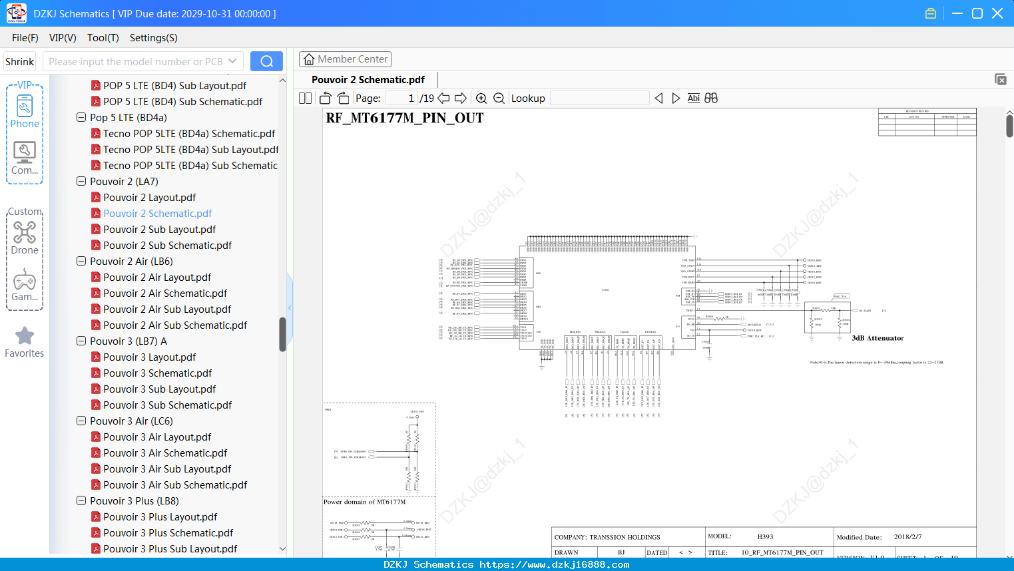The height and width of the screenshot is (571, 1014).
Task: Open the Tool(T) menu
Action: pyautogui.click(x=103, y=38)
